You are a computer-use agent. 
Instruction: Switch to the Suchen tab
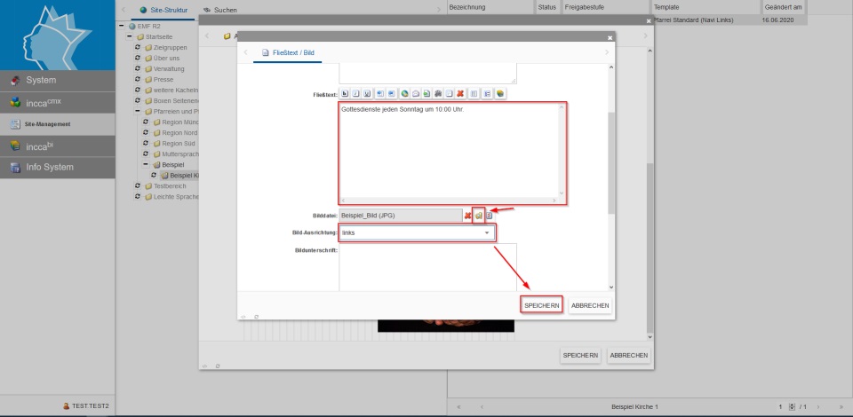[x=225, y=9]
